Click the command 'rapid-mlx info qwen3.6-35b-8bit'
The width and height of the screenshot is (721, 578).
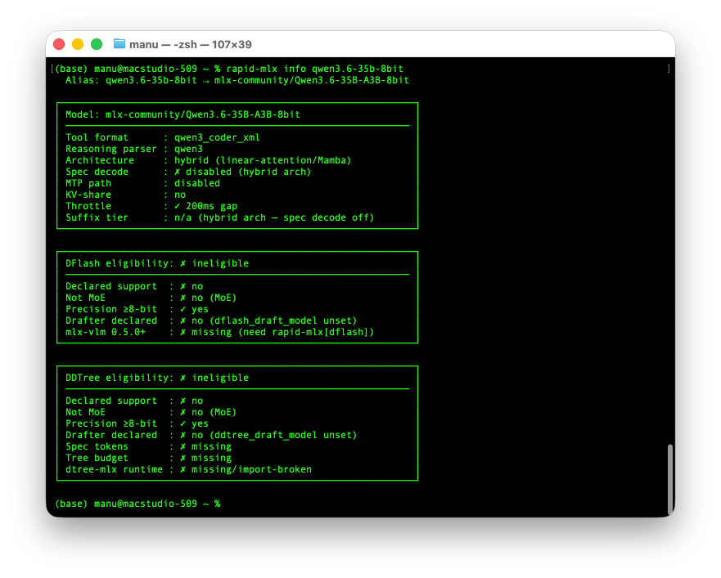coord(314,69)
